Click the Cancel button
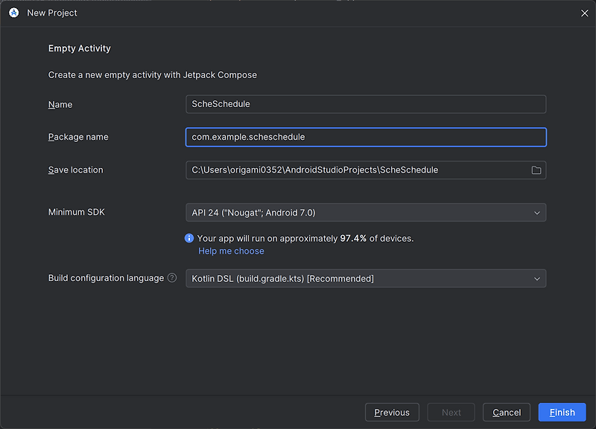 [x=507, y=412]
